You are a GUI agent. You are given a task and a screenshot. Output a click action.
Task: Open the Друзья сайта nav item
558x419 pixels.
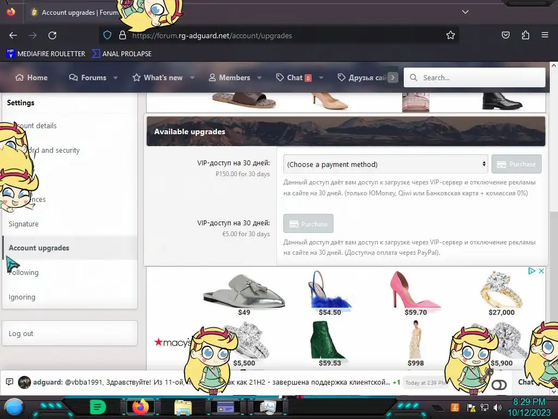point(362,77)
